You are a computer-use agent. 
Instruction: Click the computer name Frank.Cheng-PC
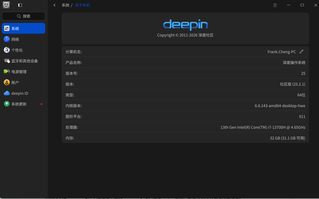[282, 52]
